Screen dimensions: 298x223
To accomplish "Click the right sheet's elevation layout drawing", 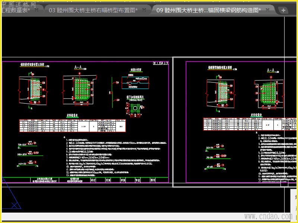I will click(222, 92).
